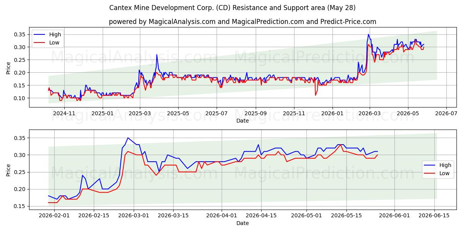
Task: Click the '2025-03' tick label
Action: 139,113
